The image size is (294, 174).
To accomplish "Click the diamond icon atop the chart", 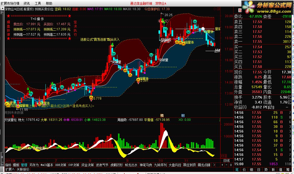I will coord(215,9).
